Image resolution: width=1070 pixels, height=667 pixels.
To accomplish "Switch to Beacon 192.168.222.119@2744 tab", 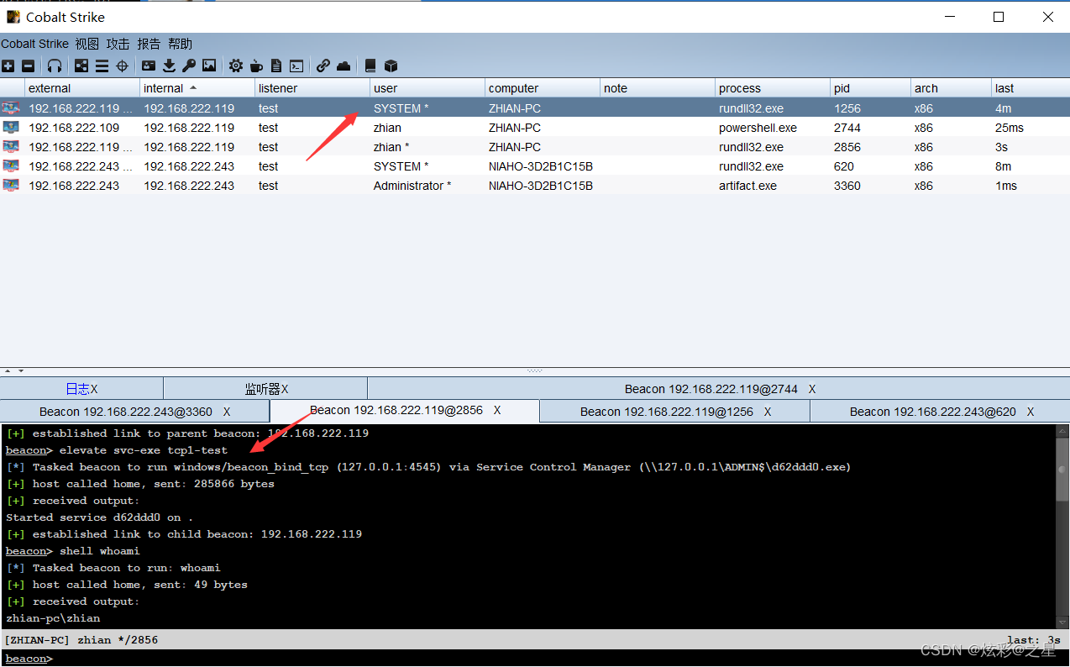I will coord(718,389).
